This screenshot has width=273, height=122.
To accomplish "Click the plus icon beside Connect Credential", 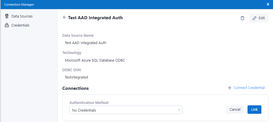I will 230,88.
